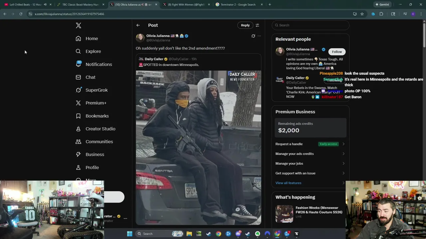Expand the Manage your ads credits chevron
Screen dimensions: 426x239
343,154
